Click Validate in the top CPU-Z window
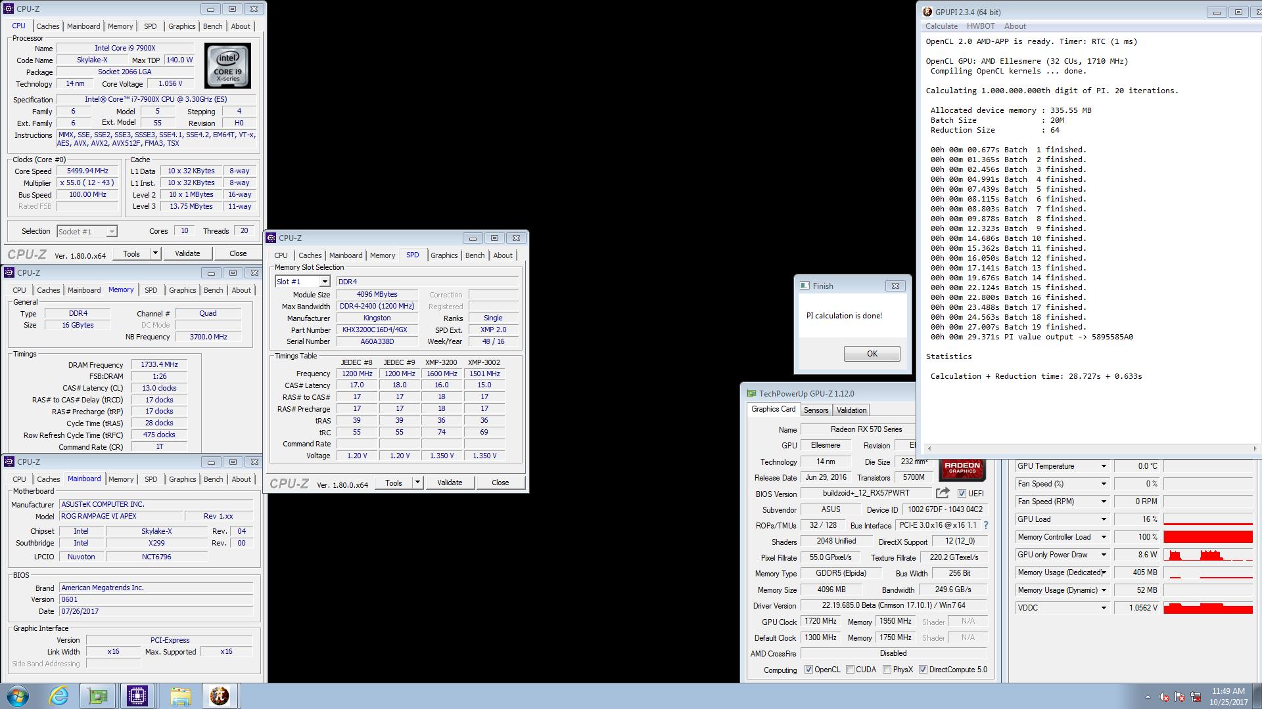This screenshot has height=709, width=1262. pos(187,253)
